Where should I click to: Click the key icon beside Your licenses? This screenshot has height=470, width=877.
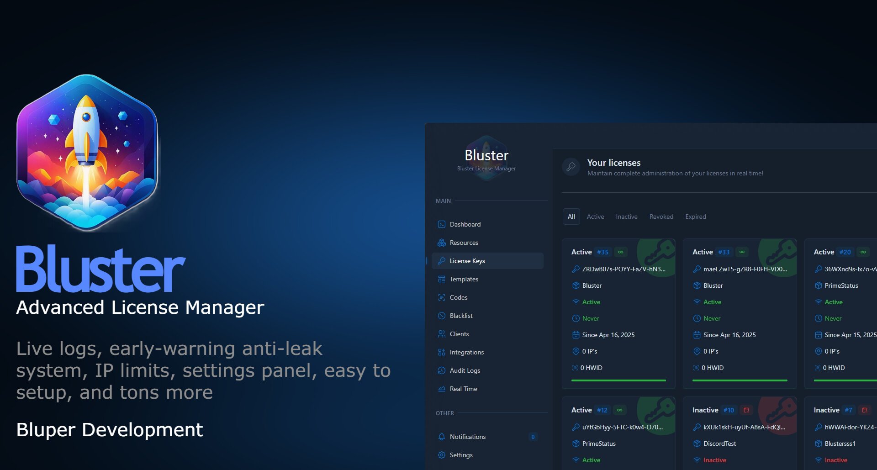[571, 167]
